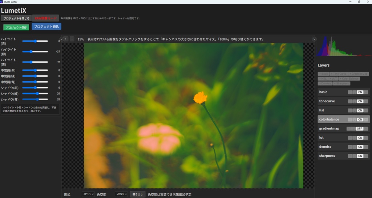Adjust the シャドウ(緑) slider
Screen dimensions: 372x198
coord(35,93)
